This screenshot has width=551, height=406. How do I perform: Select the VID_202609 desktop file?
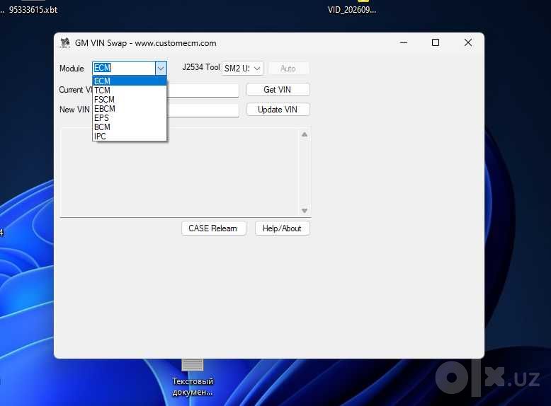click(x=352, y=10)
